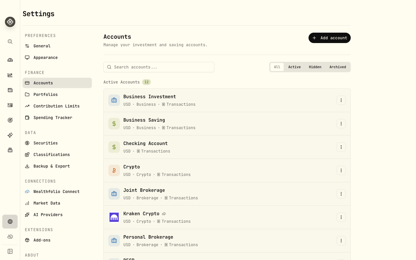The height and width of the screenshot is (260, 416).
Task: Switch to the Archived filter tab
Action: click(x=338, y=67)
